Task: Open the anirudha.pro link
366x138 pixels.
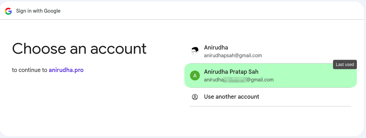Action: click(66, 70)
